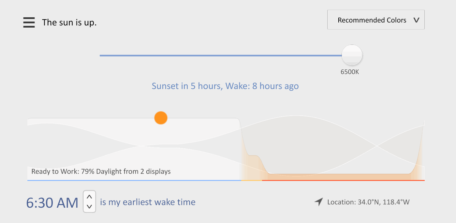Open the Recommended Colors dropdown
This screenshot has height=223, width=456.
coord(376,20)
